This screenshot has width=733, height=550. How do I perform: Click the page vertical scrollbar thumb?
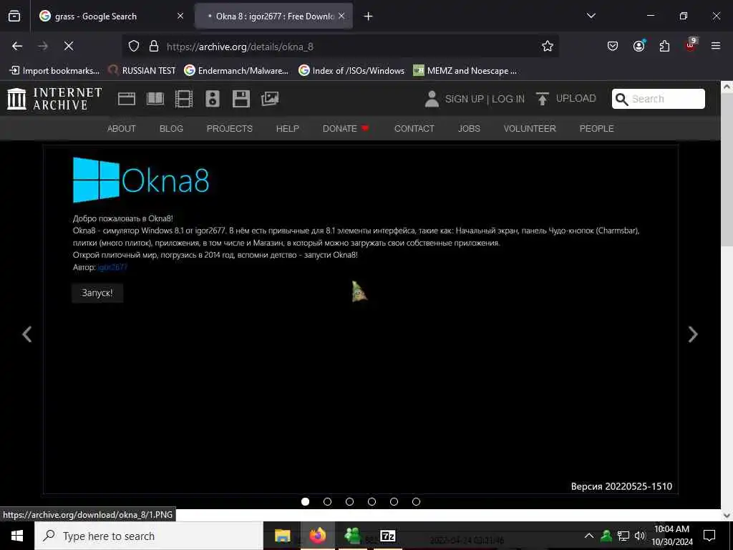point(727,168)
